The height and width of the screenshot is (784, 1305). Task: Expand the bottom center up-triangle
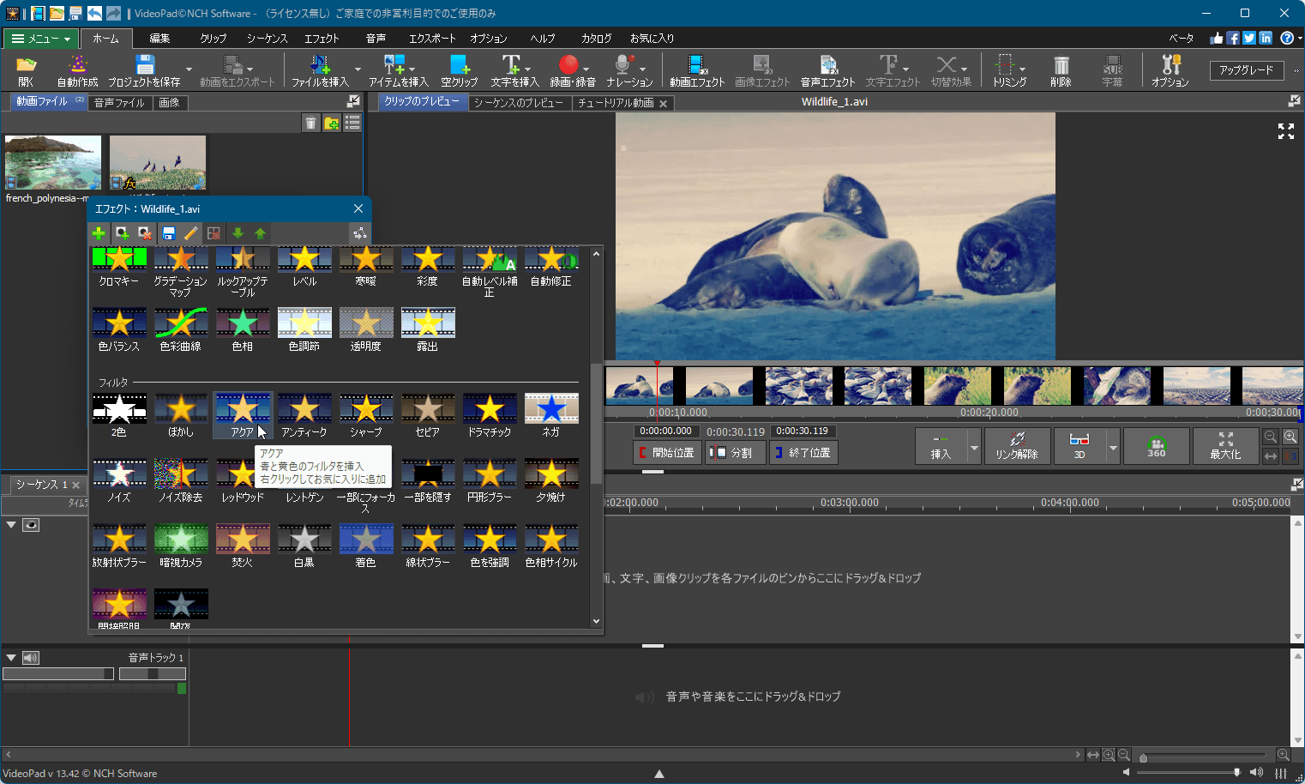(659, 774)
